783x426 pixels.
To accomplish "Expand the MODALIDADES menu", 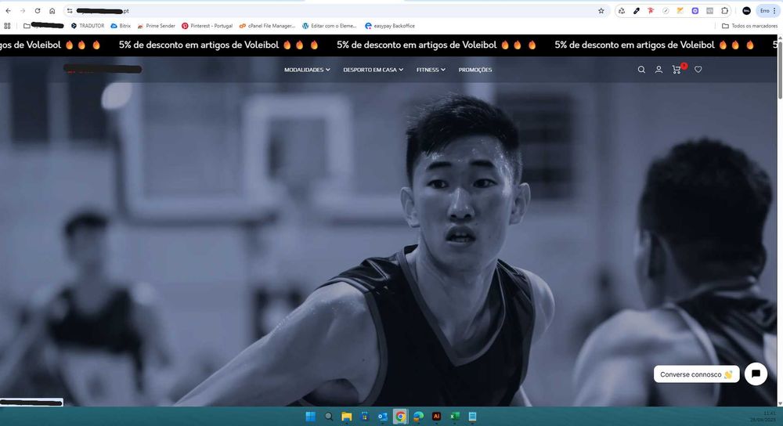I will point(307,70).
